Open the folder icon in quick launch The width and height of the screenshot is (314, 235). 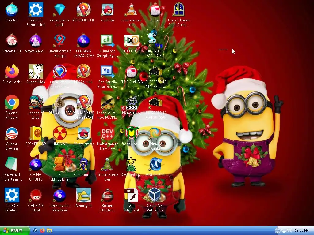[x=49, y=230]
